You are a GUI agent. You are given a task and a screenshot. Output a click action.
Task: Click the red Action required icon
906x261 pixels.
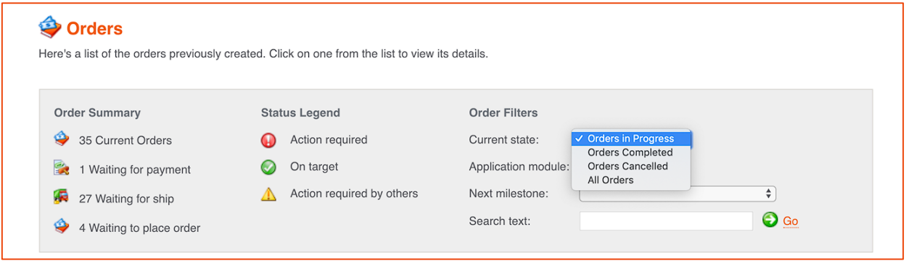tap(268, 140)
